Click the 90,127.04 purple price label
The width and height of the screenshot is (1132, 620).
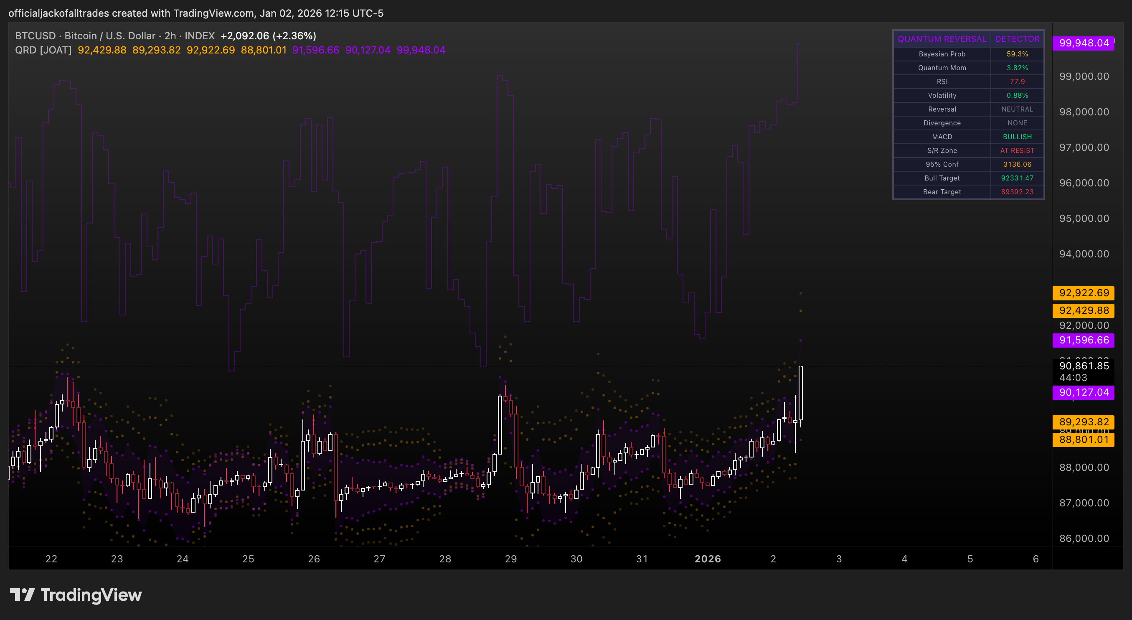[x=1083, y=392]
